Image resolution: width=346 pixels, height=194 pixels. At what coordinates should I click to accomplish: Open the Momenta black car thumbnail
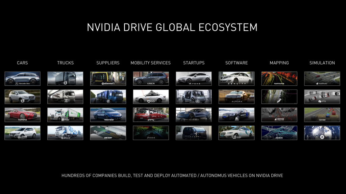[237, 115]
